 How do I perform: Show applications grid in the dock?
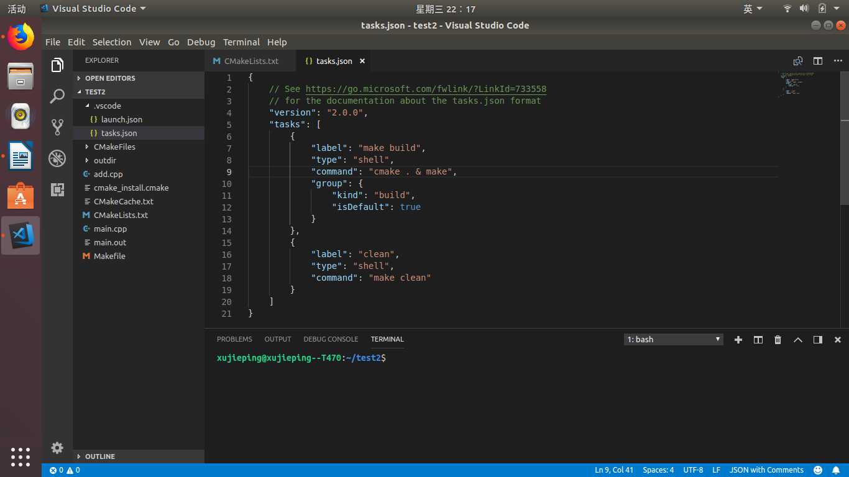pyautogui.click(x=21, y=457)
